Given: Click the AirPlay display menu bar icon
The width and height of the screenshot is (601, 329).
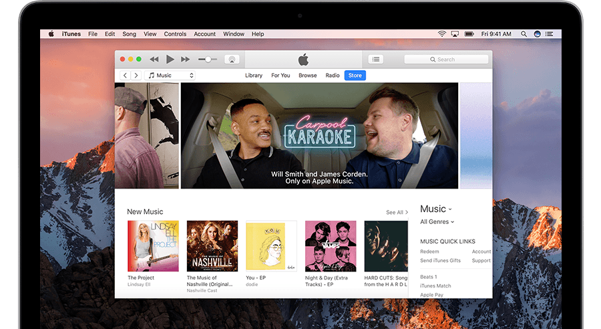Looking at the screenshot, I should 455,34.
